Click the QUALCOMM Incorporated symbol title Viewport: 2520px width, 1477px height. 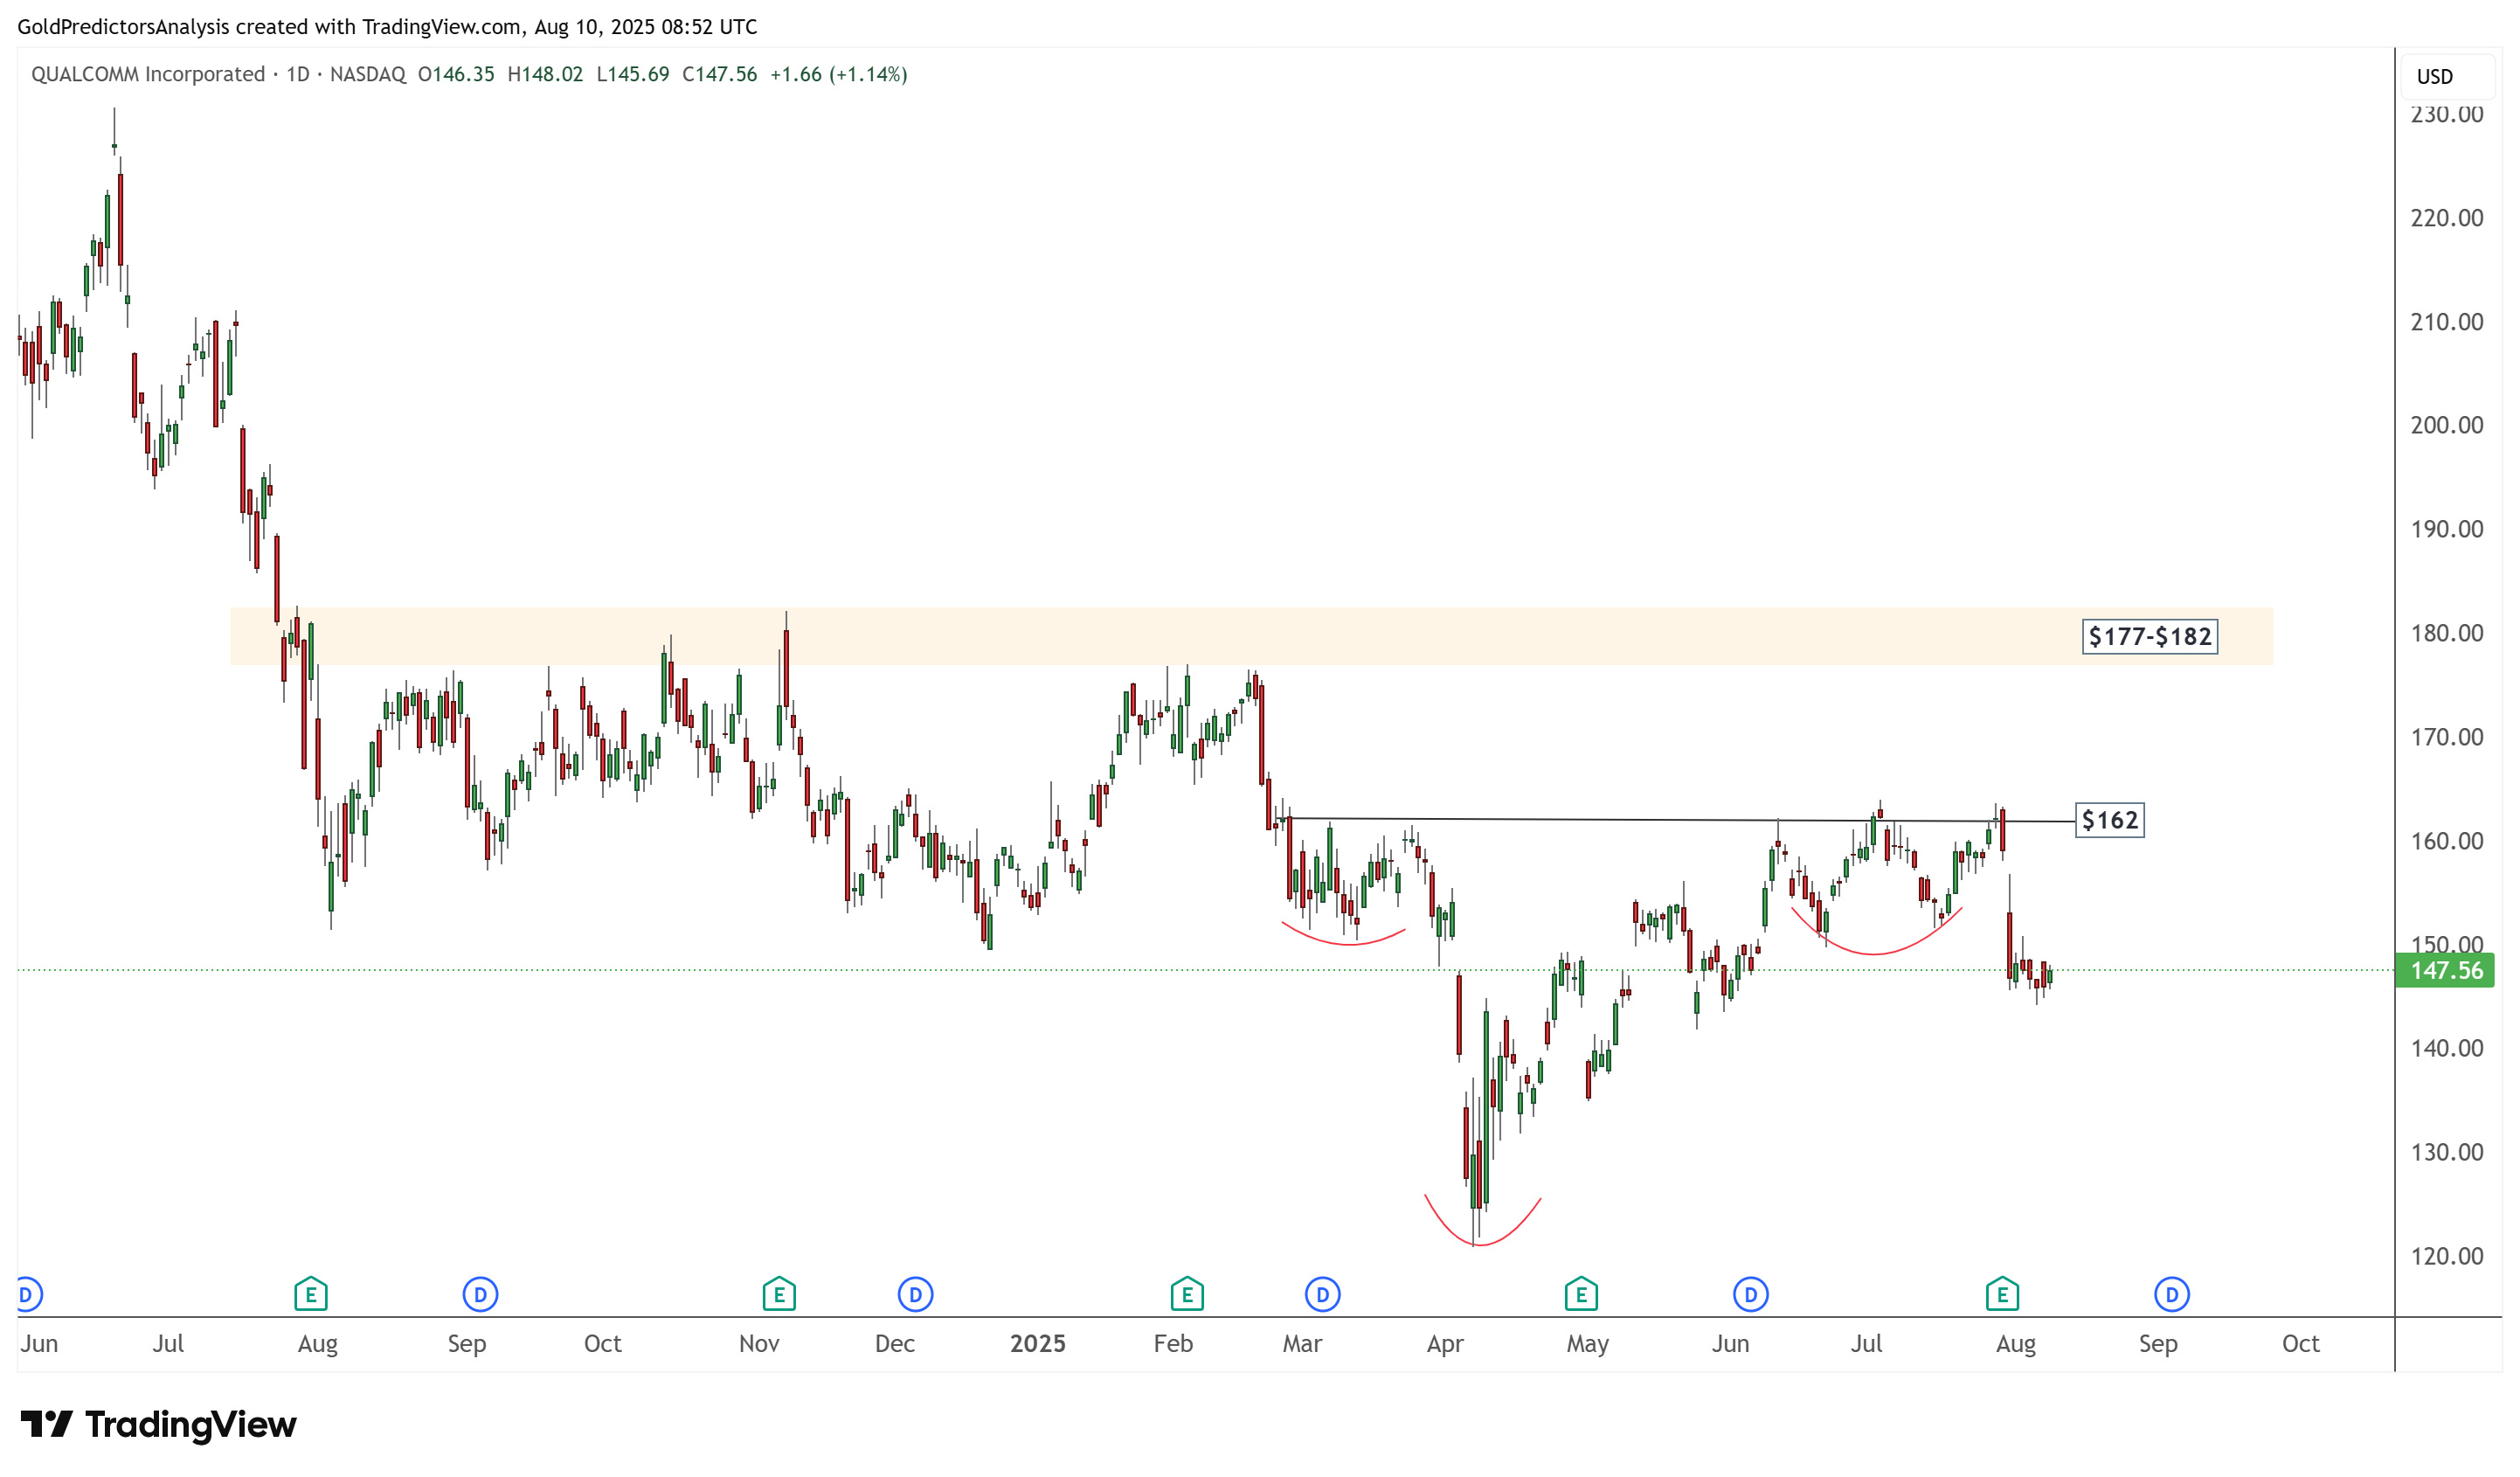[148, 74]
